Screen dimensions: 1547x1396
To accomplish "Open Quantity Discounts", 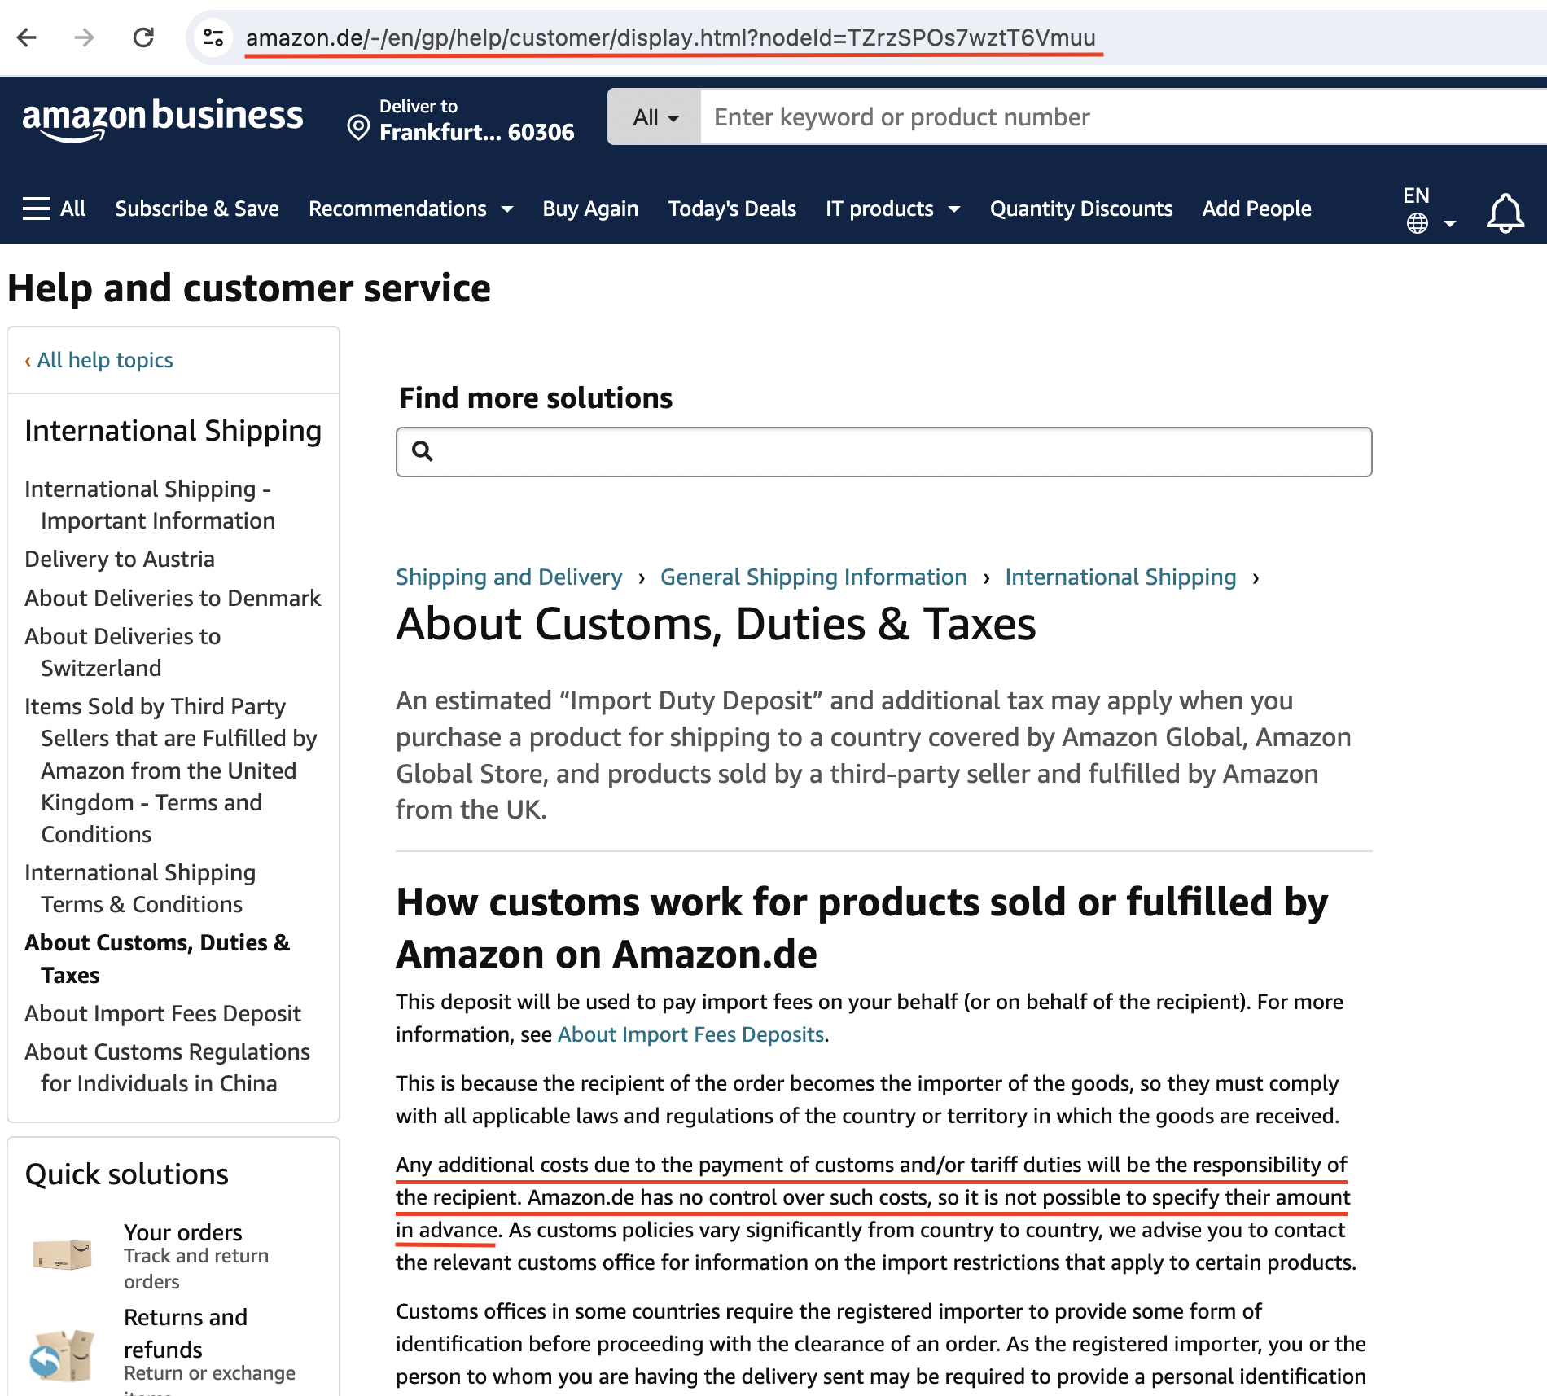I will 1081,209.
